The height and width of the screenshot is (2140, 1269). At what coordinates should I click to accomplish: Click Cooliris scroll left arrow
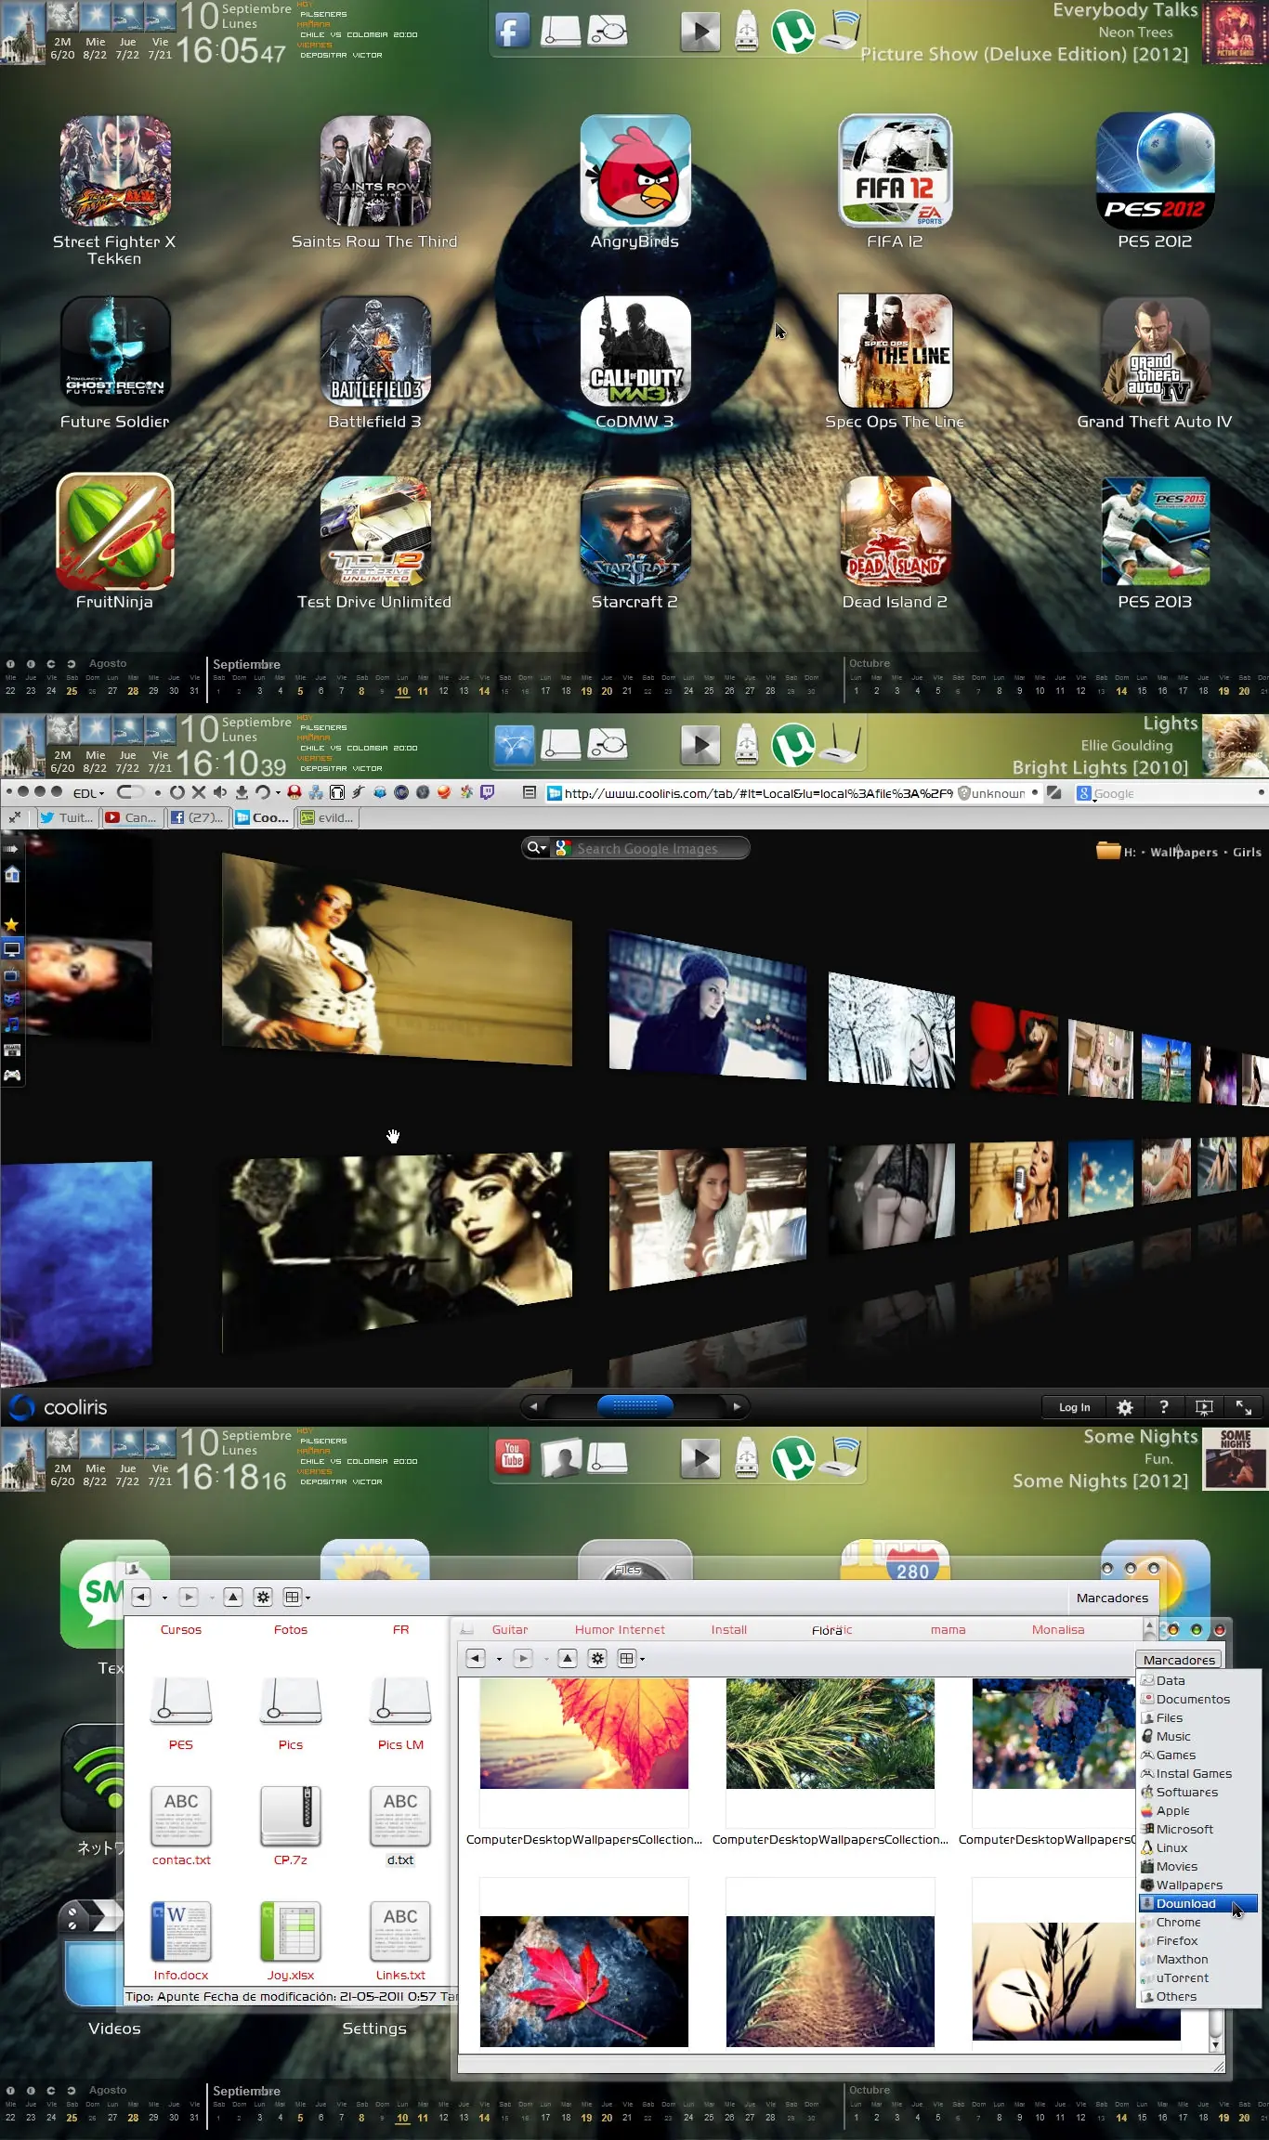click(x=533, y=1406)
